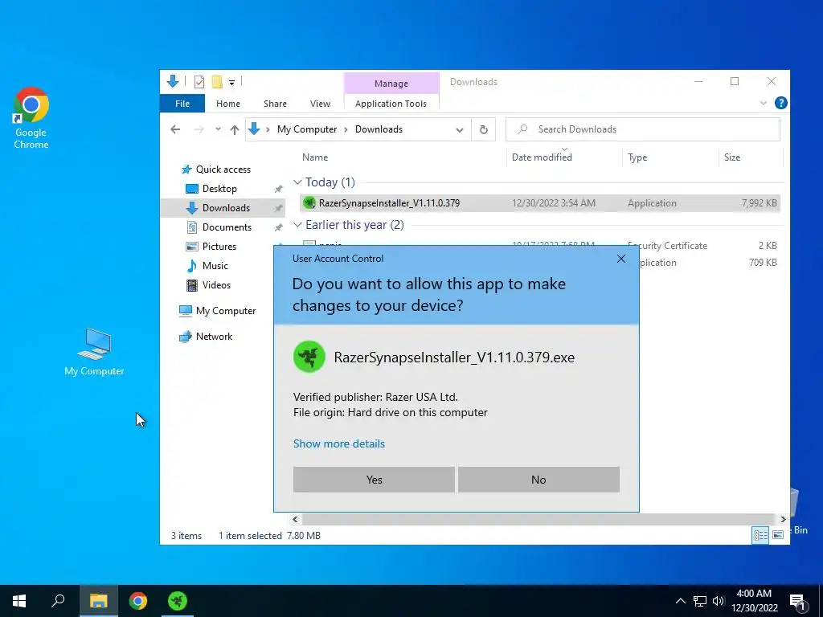Collapse the Earlier this year (2) group
823x617 pixels.
[297, 225]
